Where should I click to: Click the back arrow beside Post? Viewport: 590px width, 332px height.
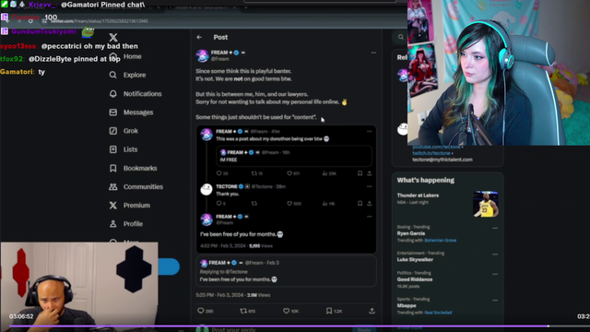[199, 37]
